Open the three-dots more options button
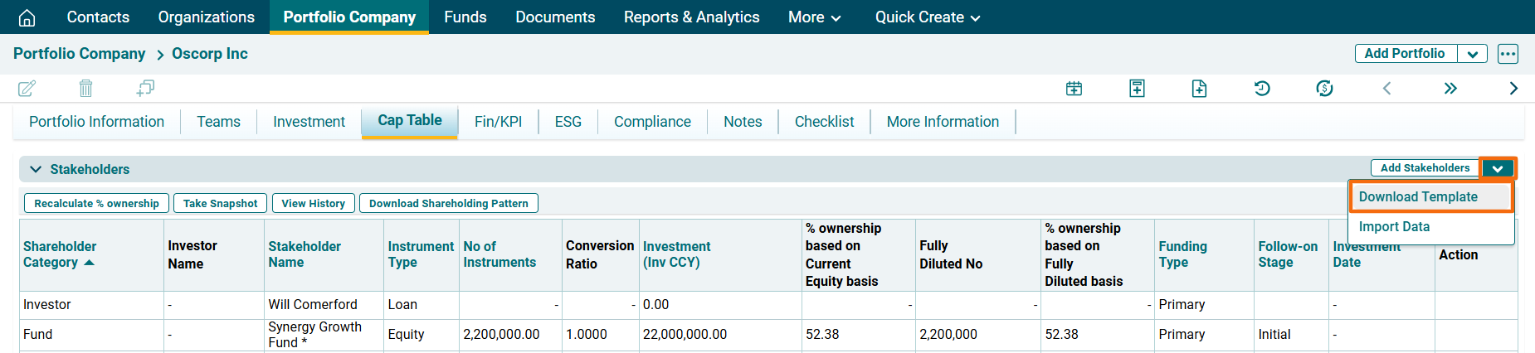Screen dimensions: 1535x353 tap(1508, 54)
